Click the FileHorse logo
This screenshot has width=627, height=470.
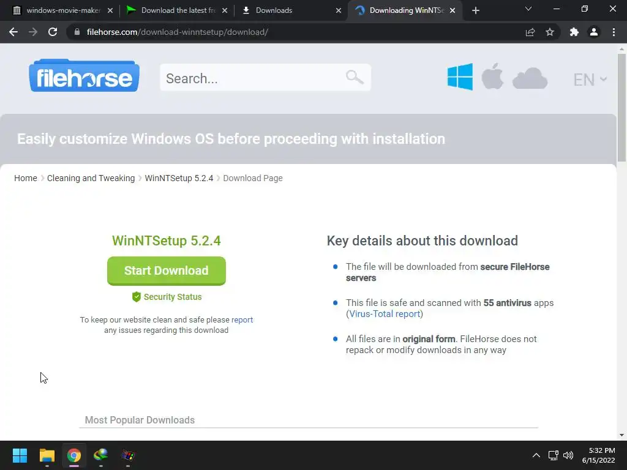pos(84,76)
